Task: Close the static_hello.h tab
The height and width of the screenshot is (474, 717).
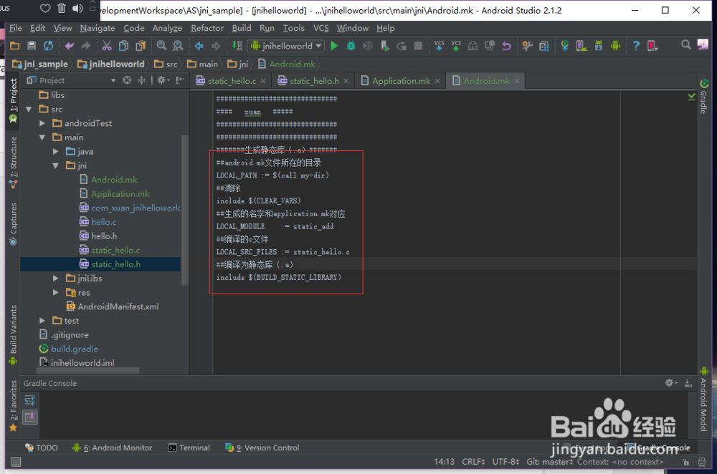Action: tap(346, 81)
